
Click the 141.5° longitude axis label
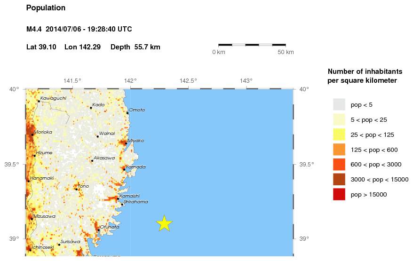(x=72, y=80)
